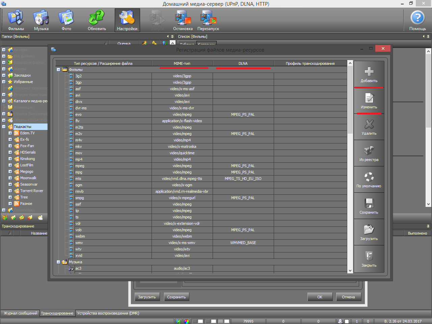
Task: Click the MIME-тип column header
Action: (182, 63)
